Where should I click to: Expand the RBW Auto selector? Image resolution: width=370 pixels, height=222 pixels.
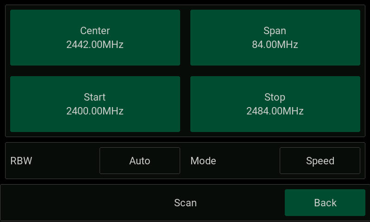click(x=139, y=161)
